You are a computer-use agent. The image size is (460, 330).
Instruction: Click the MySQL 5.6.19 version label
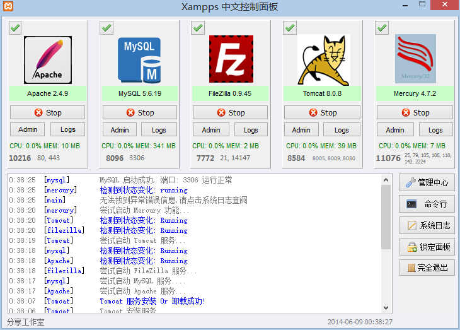point(140,93)
